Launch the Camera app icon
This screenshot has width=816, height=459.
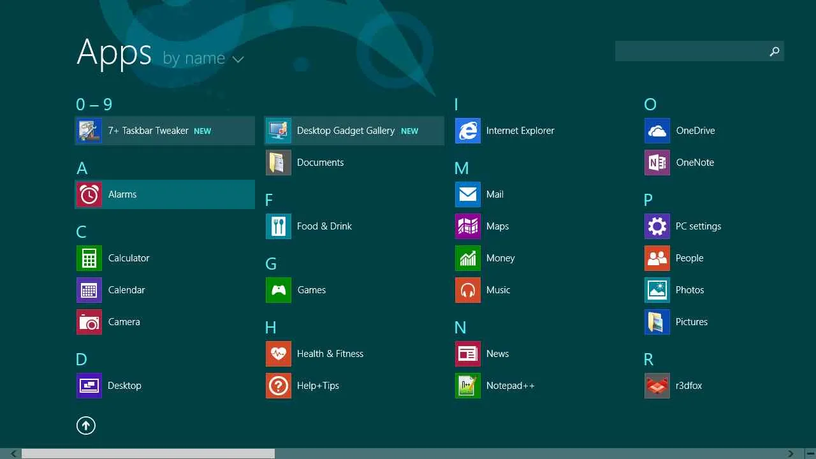[89, 322]
